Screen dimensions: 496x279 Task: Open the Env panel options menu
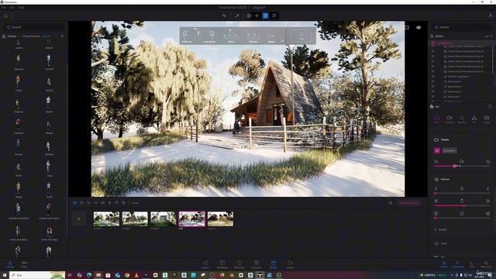click(490, 107)
